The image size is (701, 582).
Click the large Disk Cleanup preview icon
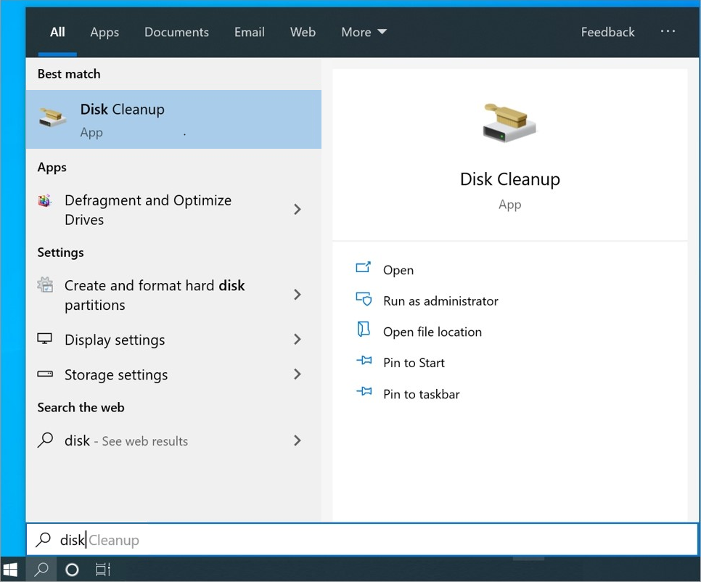[x=509, y=122]
